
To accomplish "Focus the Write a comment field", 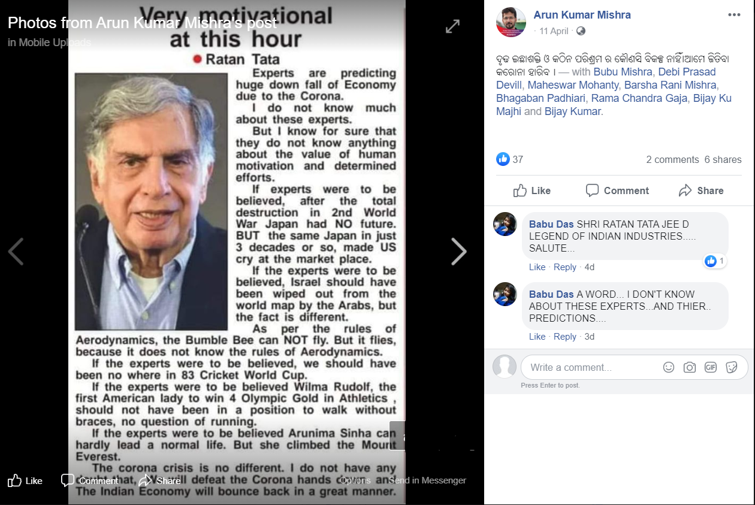I will pyautogui.click(x=635, y=367).
